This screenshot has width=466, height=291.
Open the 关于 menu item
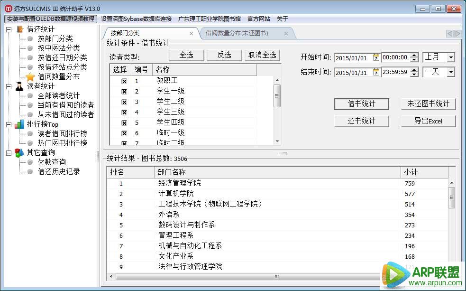pos(283,19)
